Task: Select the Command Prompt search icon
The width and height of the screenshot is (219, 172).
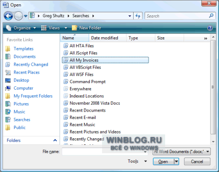Action: [66, 81]
